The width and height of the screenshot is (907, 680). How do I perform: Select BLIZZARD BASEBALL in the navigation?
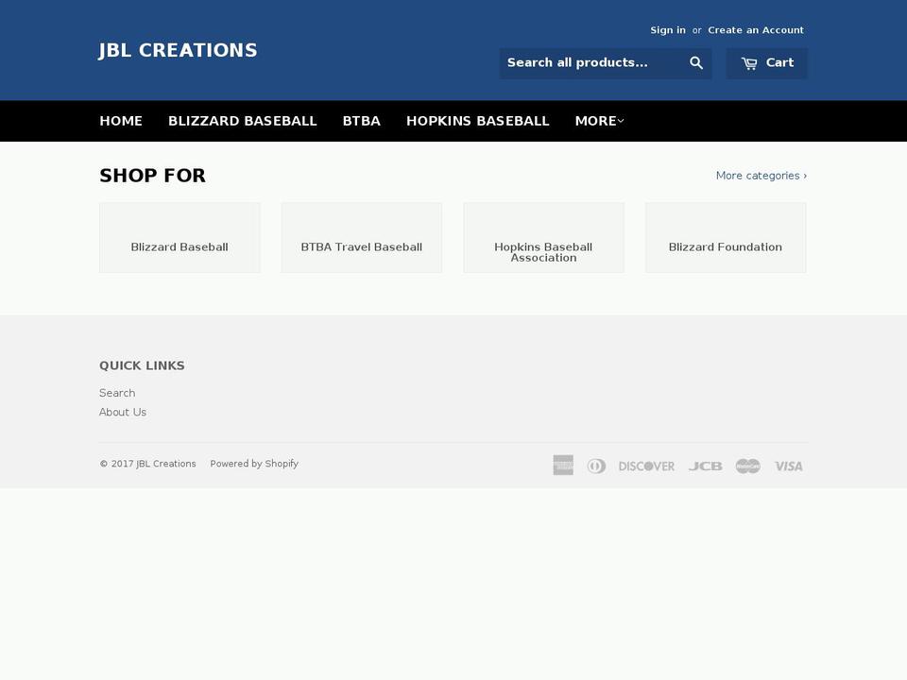tap(242, 121)
